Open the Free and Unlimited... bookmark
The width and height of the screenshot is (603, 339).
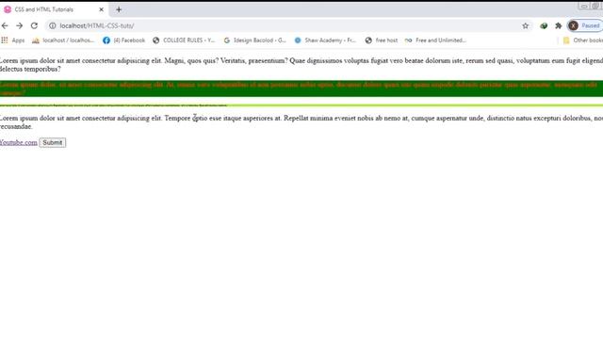click(x=435, y=40)
